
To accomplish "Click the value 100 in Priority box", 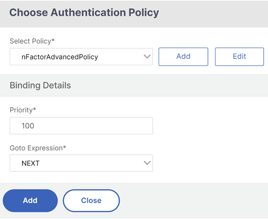I will pos(28,126).
